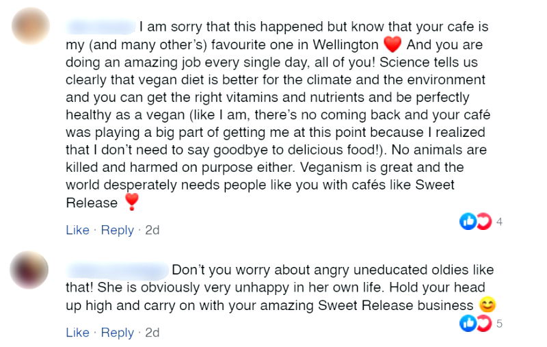Reply to the 'angry uneducated oldies' comment

click(117, 333)
